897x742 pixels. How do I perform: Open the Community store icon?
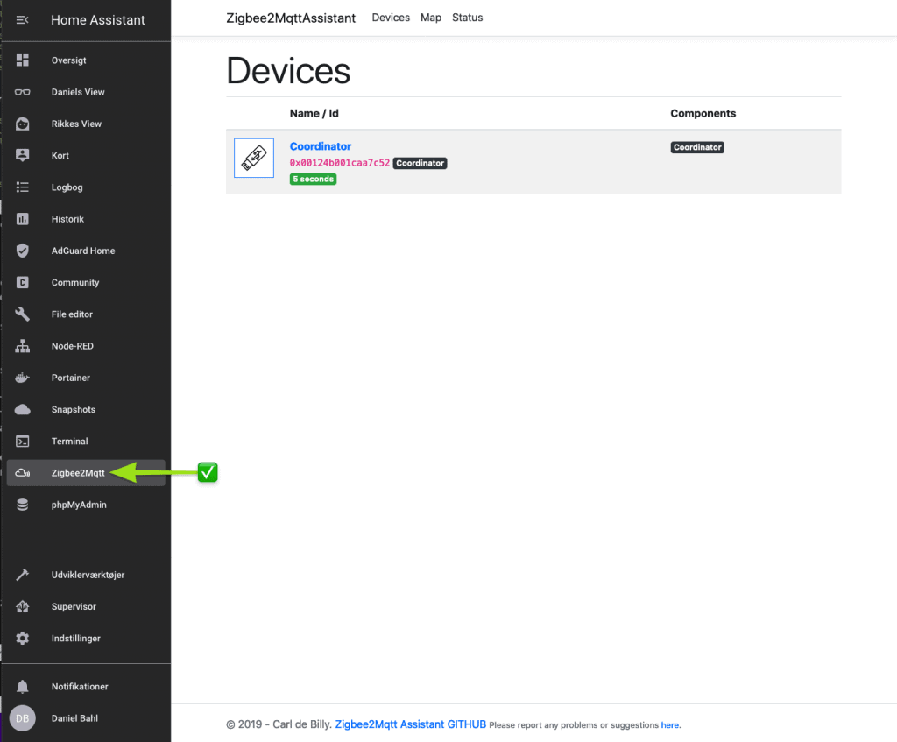[x=22, y=283]
